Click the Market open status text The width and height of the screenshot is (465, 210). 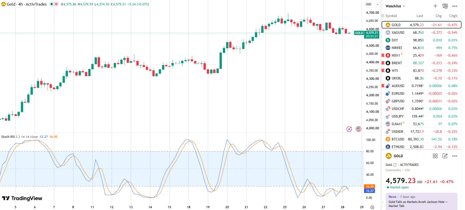point(399,187)
